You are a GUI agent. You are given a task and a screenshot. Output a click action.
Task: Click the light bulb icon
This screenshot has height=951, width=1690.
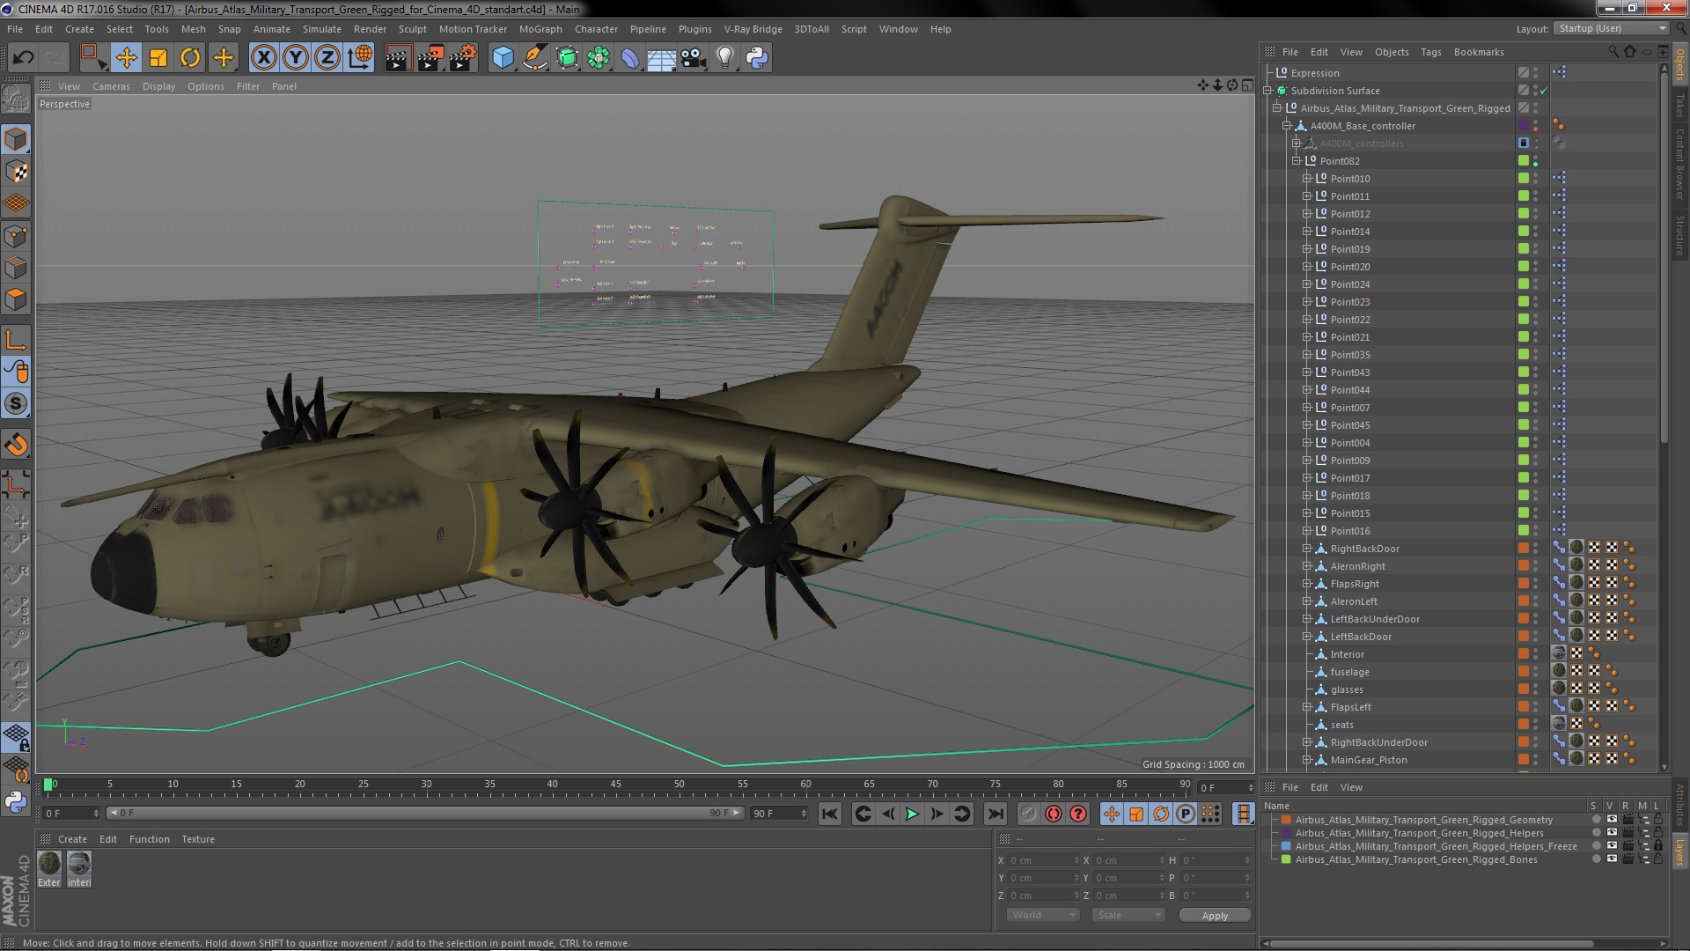[x=725, y=58]
